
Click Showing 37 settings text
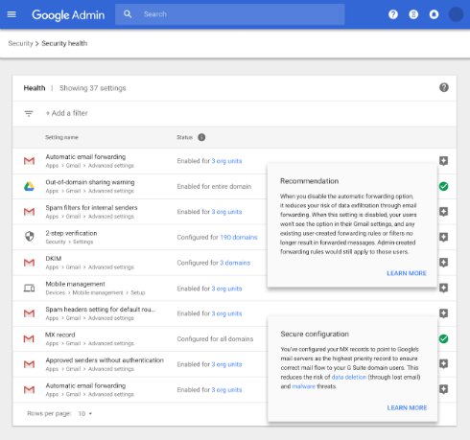(x=93, y=88)
